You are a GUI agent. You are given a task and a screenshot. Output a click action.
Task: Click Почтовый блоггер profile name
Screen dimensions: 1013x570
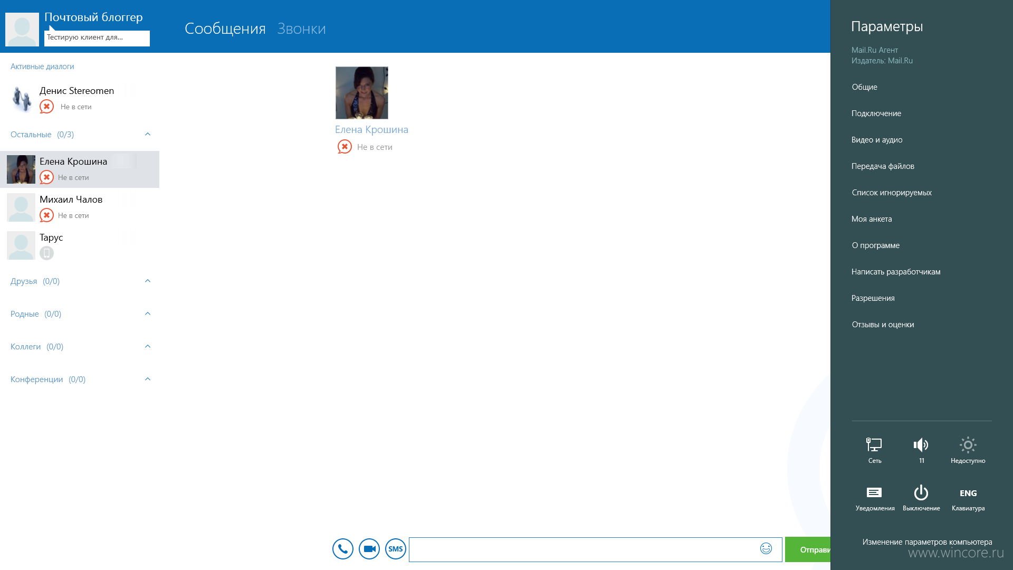pyautogui.click(x=93, y=17)
